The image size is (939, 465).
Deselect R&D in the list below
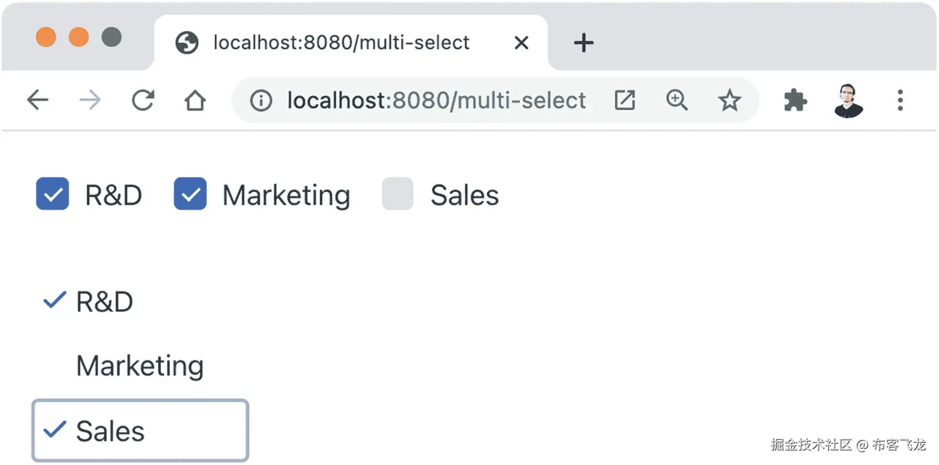pos(103,302)
